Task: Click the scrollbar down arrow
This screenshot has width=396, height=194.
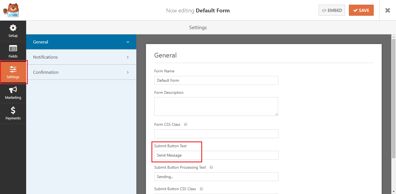Action: click(394, 191)
